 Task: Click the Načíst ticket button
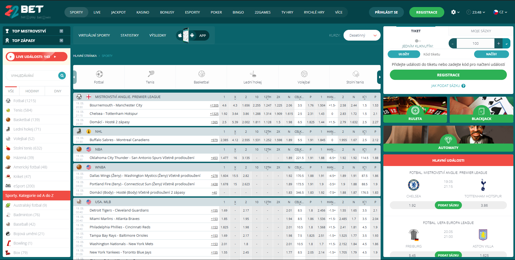pyautogui.click(x=491, y=54)
